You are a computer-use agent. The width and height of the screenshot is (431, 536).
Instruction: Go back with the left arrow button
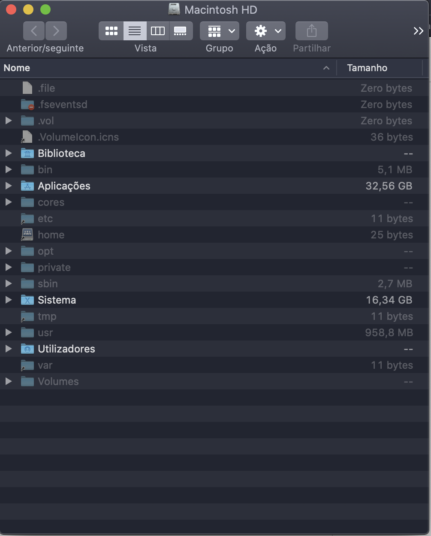34,31
